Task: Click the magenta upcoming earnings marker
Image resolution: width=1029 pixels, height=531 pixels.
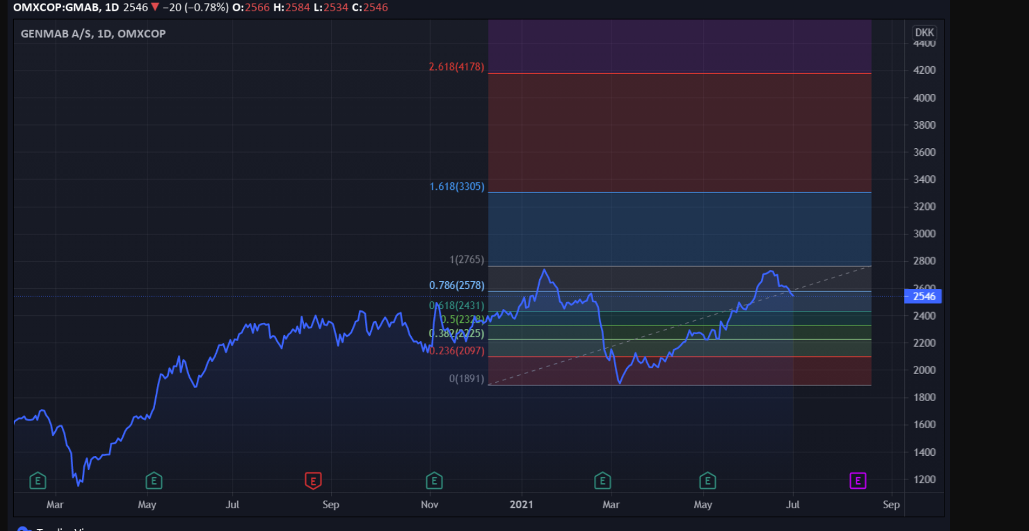Action: tap(857, 481)
